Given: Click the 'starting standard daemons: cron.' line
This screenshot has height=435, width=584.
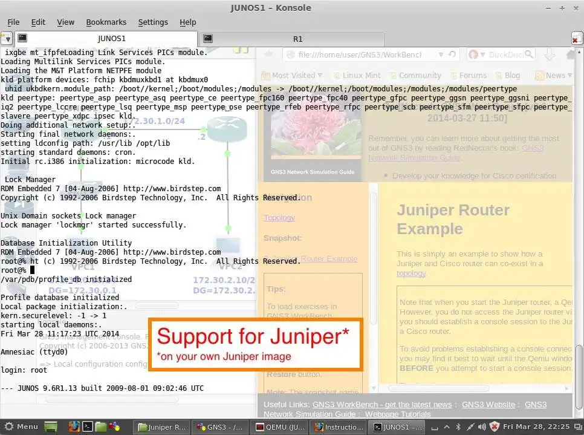Looking at the screenshot, I should tap(68, 152).
